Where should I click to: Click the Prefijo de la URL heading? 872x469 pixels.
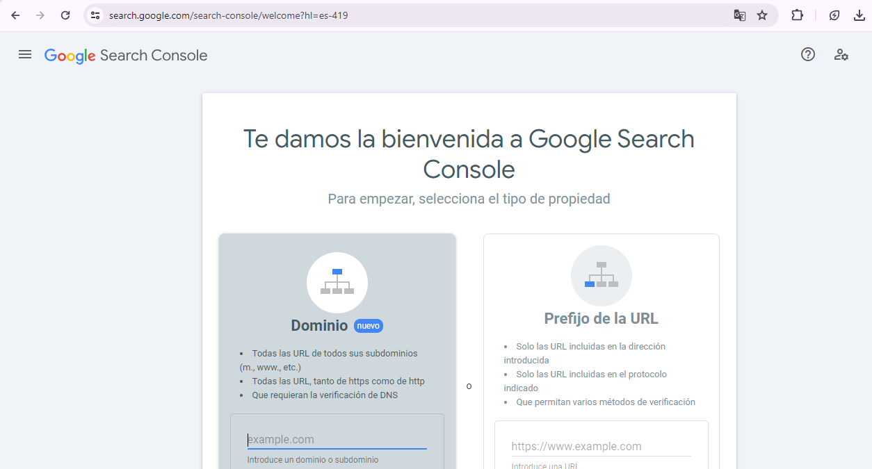click(601, 319)
